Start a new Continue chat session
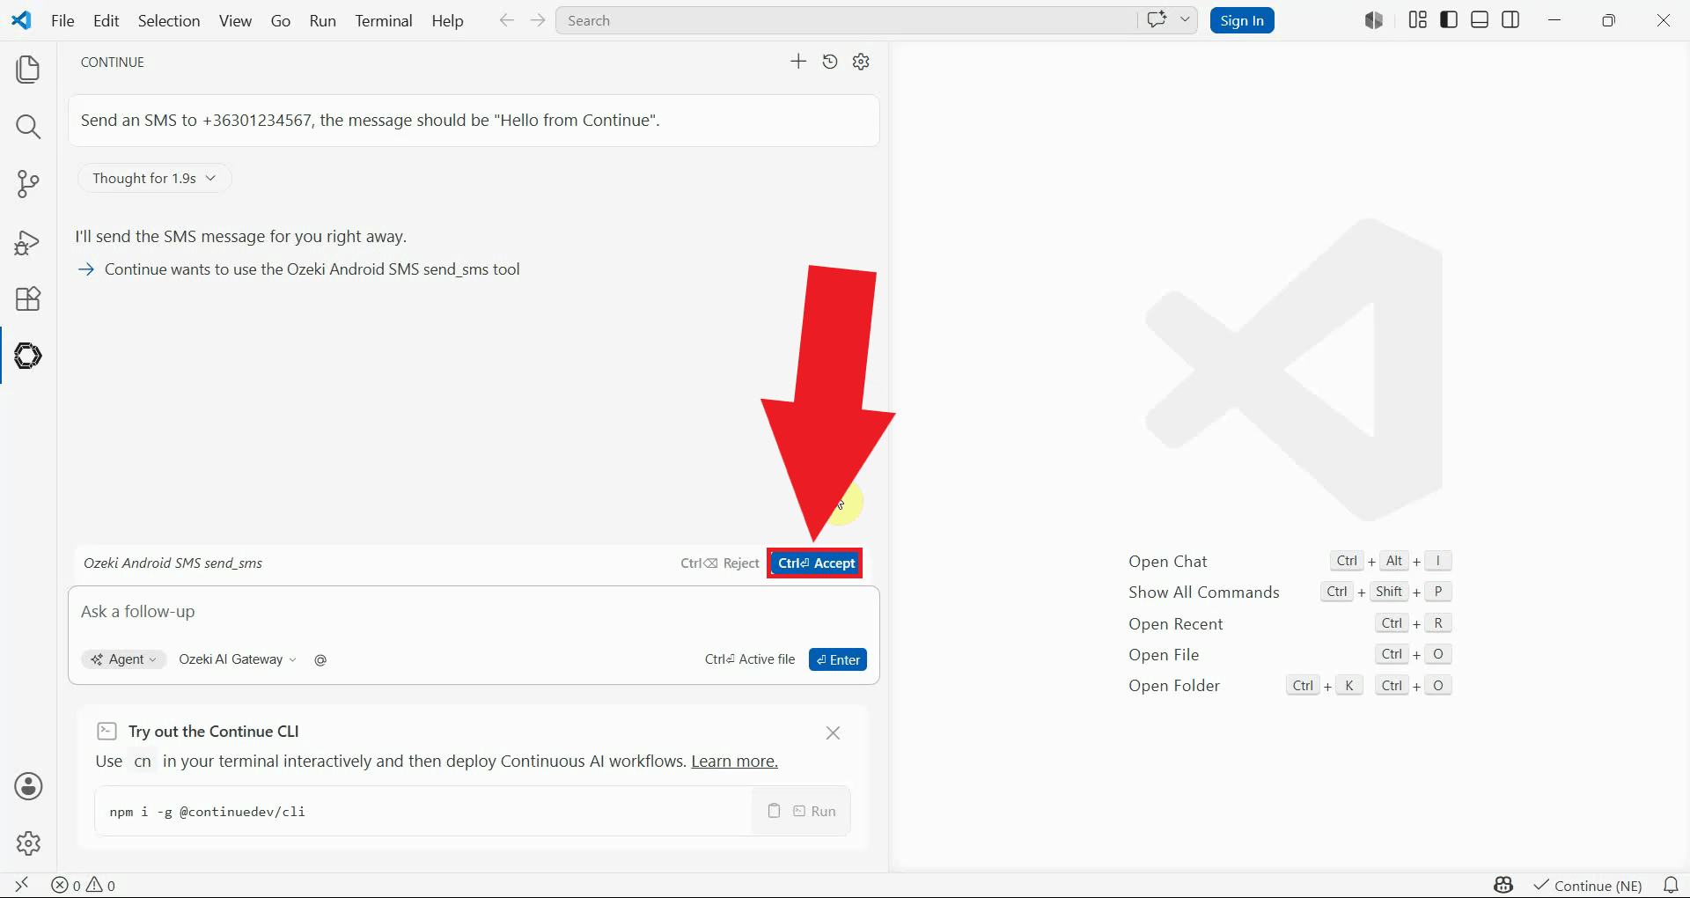Viewport: 1690px width, 898px height. (x=798, y=62)
